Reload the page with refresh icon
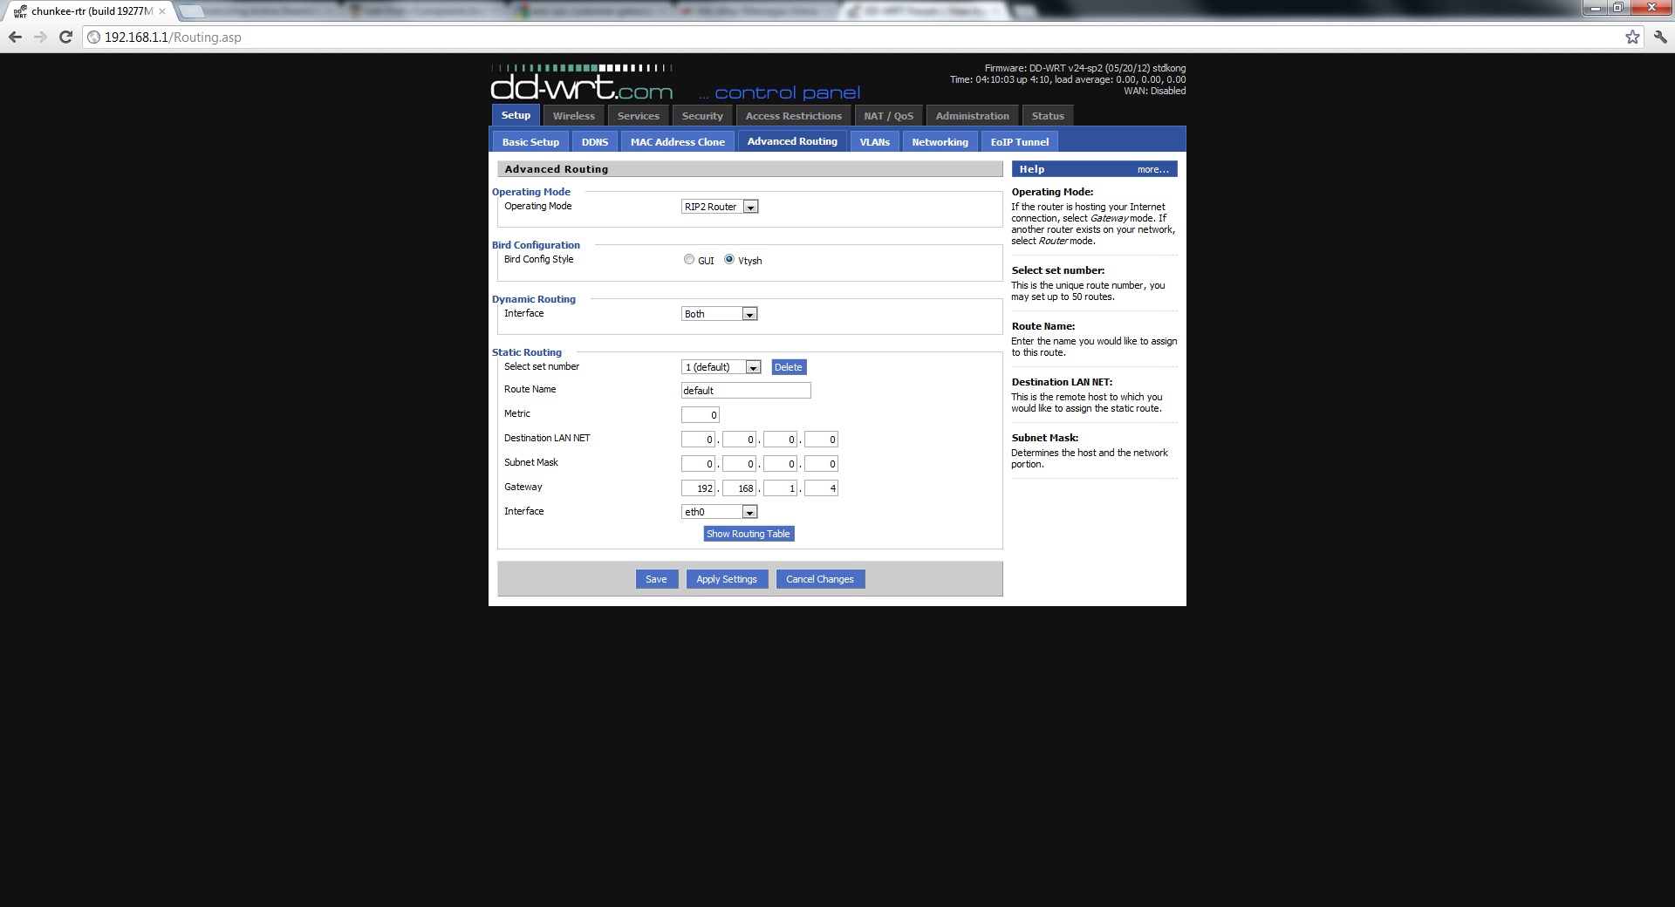This screenshot has width=1675, height=907. point(65,38)
